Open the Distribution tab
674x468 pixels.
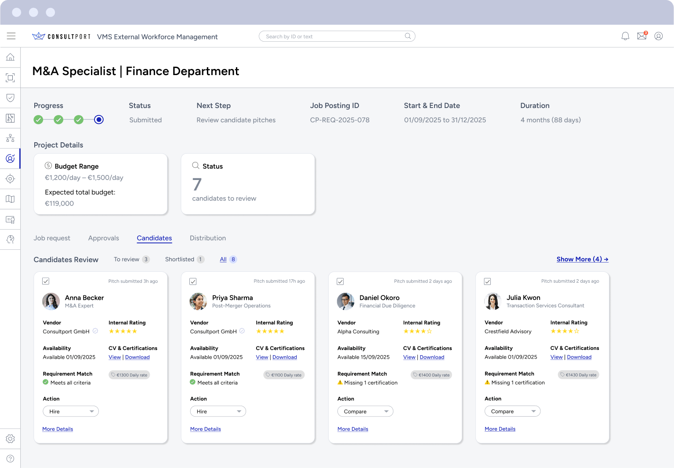[207, 238]
